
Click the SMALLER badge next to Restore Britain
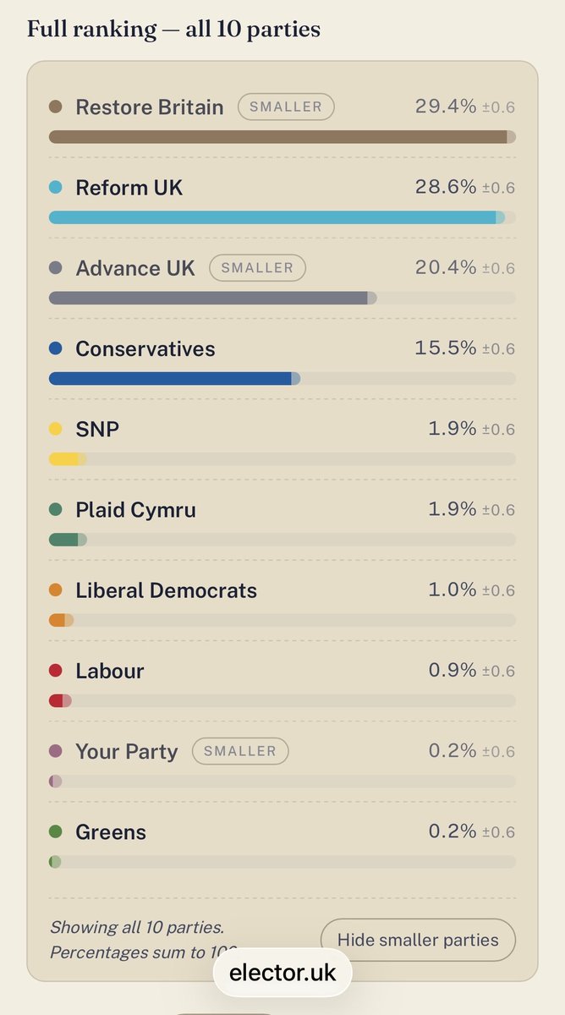coord(286,107)
